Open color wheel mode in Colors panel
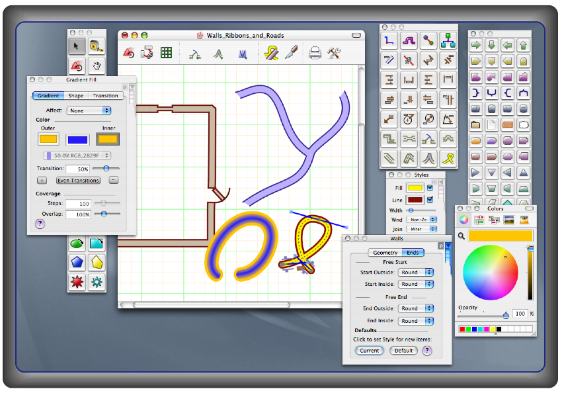Viewport: 562px width, 397px height. [x=463, y=220]
